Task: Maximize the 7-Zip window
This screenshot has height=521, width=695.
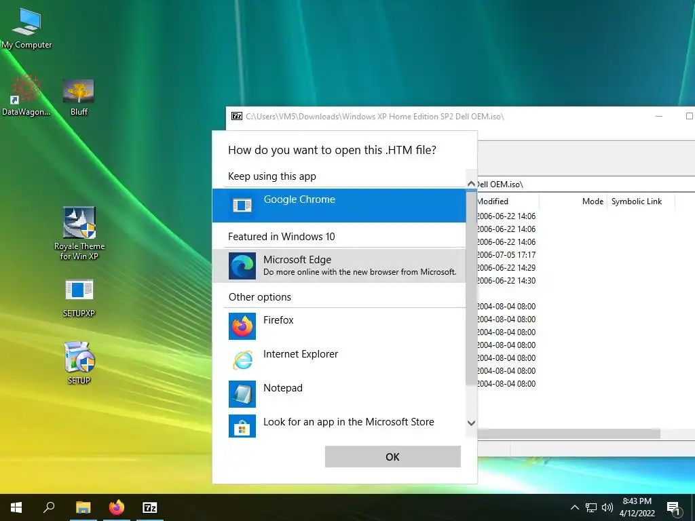Action: tap(689, 116)
